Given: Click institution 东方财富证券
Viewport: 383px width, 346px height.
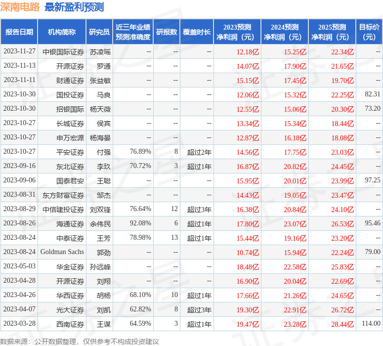Looking at the screenshot, I should (63, 195).
